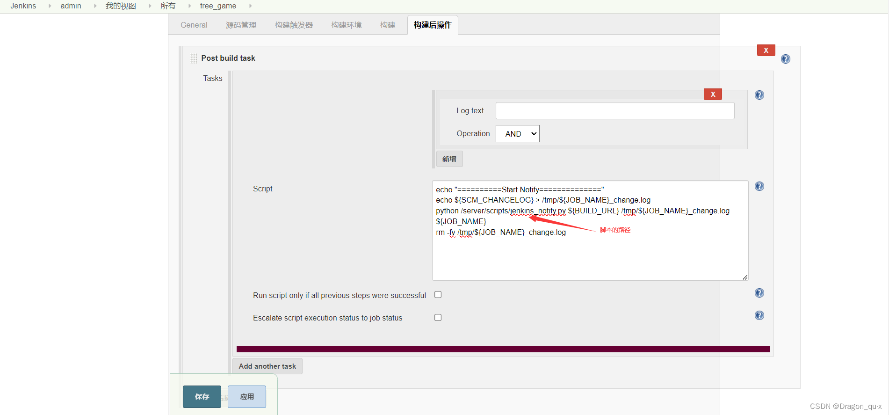
Task: Click inside the Script textarea
Action: [590, 231]
